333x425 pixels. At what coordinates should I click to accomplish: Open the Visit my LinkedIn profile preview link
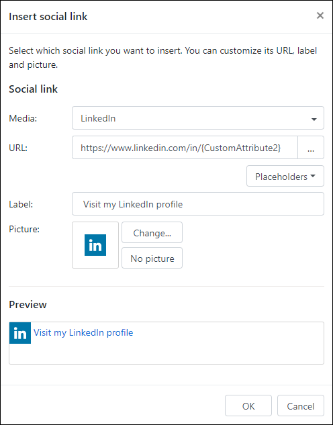tap(83, 332)
